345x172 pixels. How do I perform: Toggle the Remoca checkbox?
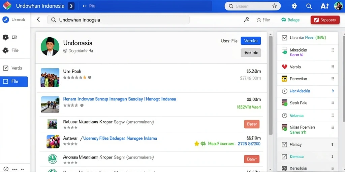pyautogui.click(x=284, y=157)
